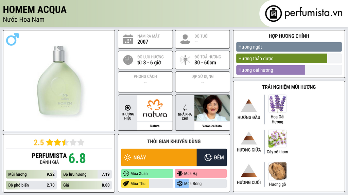Image resolution: width=348 pixels, height=195 pixels.
Task: Click the Hoa Oải Hương lavender thumbnail
Action: [277, 104]
